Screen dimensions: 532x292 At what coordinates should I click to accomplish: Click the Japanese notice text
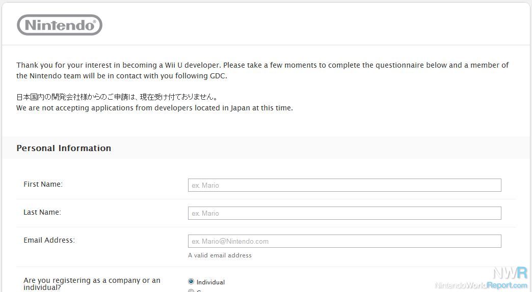(x=117, y=97)
